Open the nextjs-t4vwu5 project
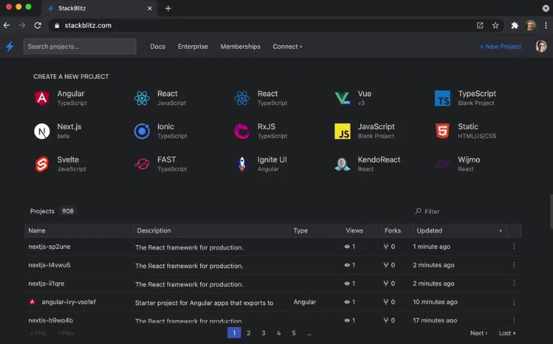Screen dimensions: 553x344 (x=49, y=265)
